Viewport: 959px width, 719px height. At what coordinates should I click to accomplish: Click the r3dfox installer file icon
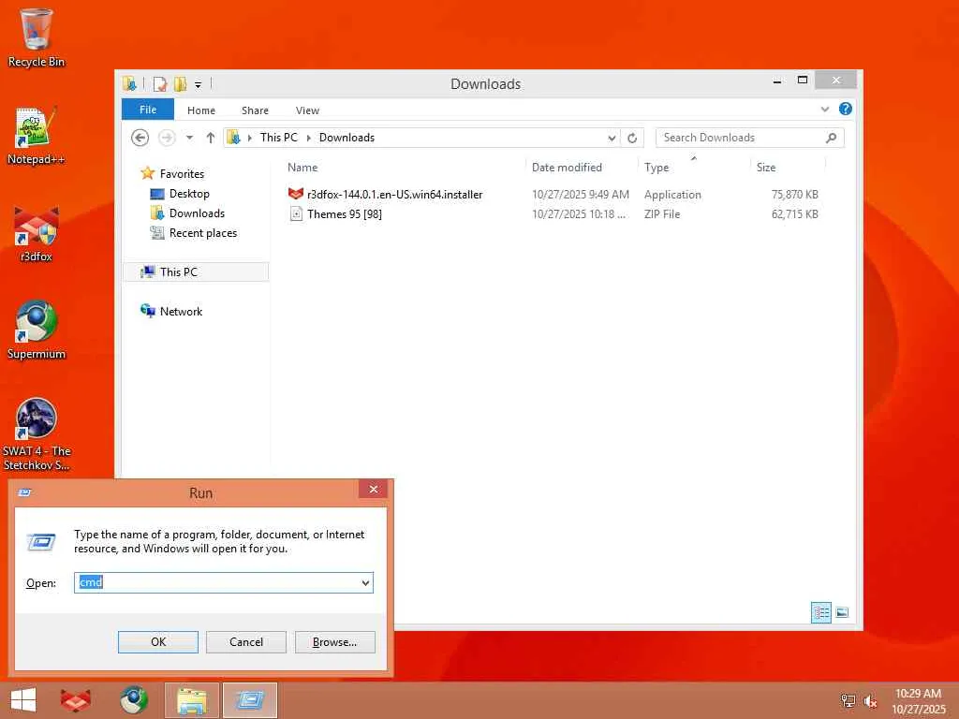(x=296, y=194)
